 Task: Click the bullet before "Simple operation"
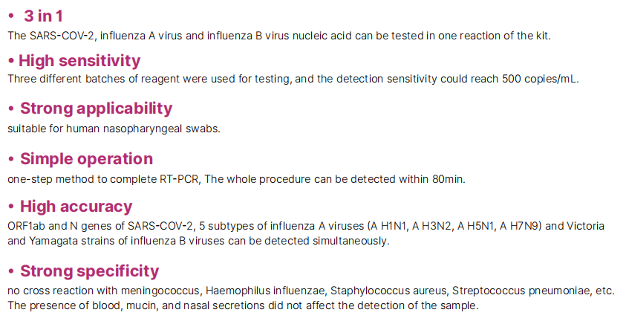pyautogui.click(x=11, y=159)
